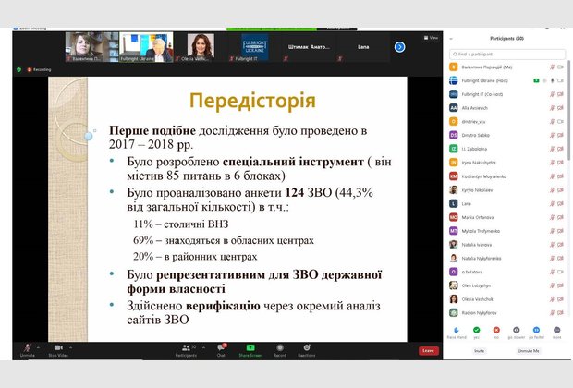The image size is (573, 388).
Task: Unmute the microphone in the meeting toolbar
Action: [28, 350]
